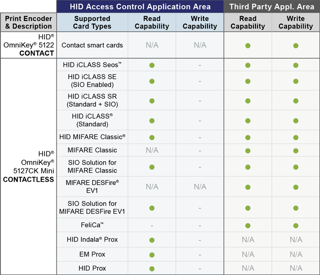320x275 pixels.
Task: Click the OmniKey 5127CK Mini CONTACTLESS label
Action: tap(28, 167)
